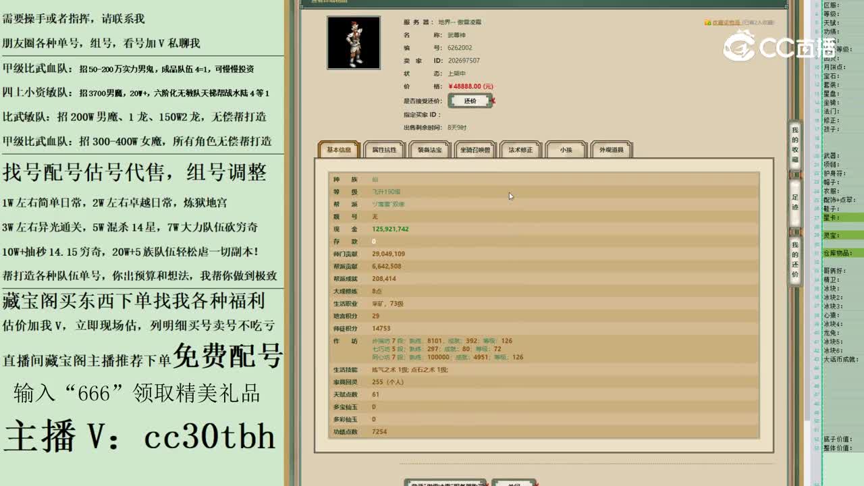This screenshot has width=864, height=486.
Task: Click the 星卡 row in spreadsheet
Action: [x=842, y=217]
